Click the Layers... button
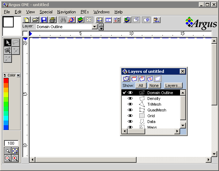The height and width of the screenshot is (171, 219). tap(173, 85)
